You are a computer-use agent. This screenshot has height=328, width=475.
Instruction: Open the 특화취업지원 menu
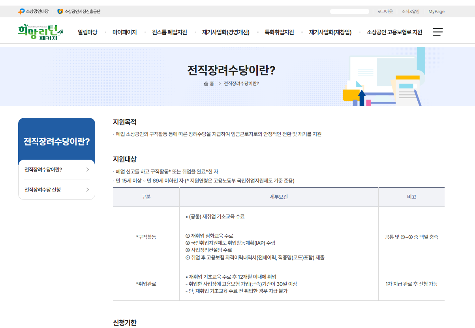point(279,32)
